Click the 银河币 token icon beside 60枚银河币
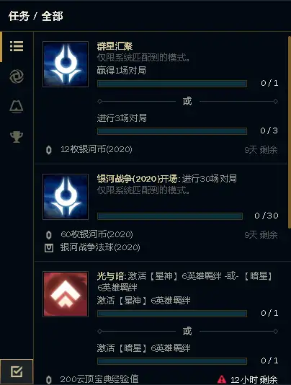291x385 pixels. [49, 235]
